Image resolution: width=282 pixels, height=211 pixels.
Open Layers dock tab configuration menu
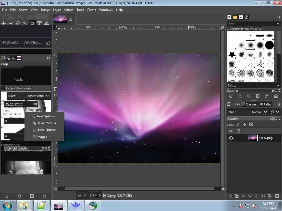click(x=279, y=104)
